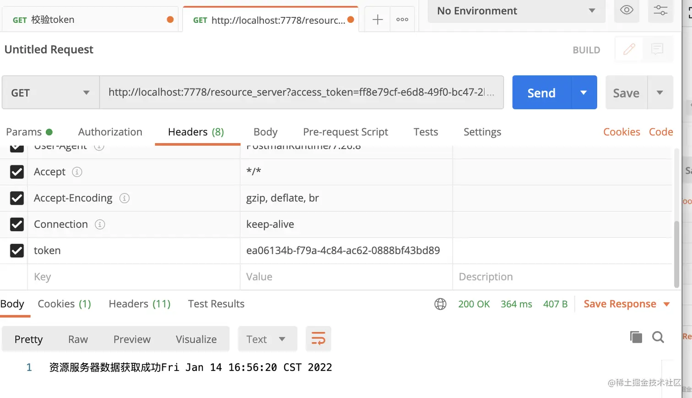This screenshot has width=692, height=398.
Task: Open tab options three-dot menu
Action: pos(402,20)
